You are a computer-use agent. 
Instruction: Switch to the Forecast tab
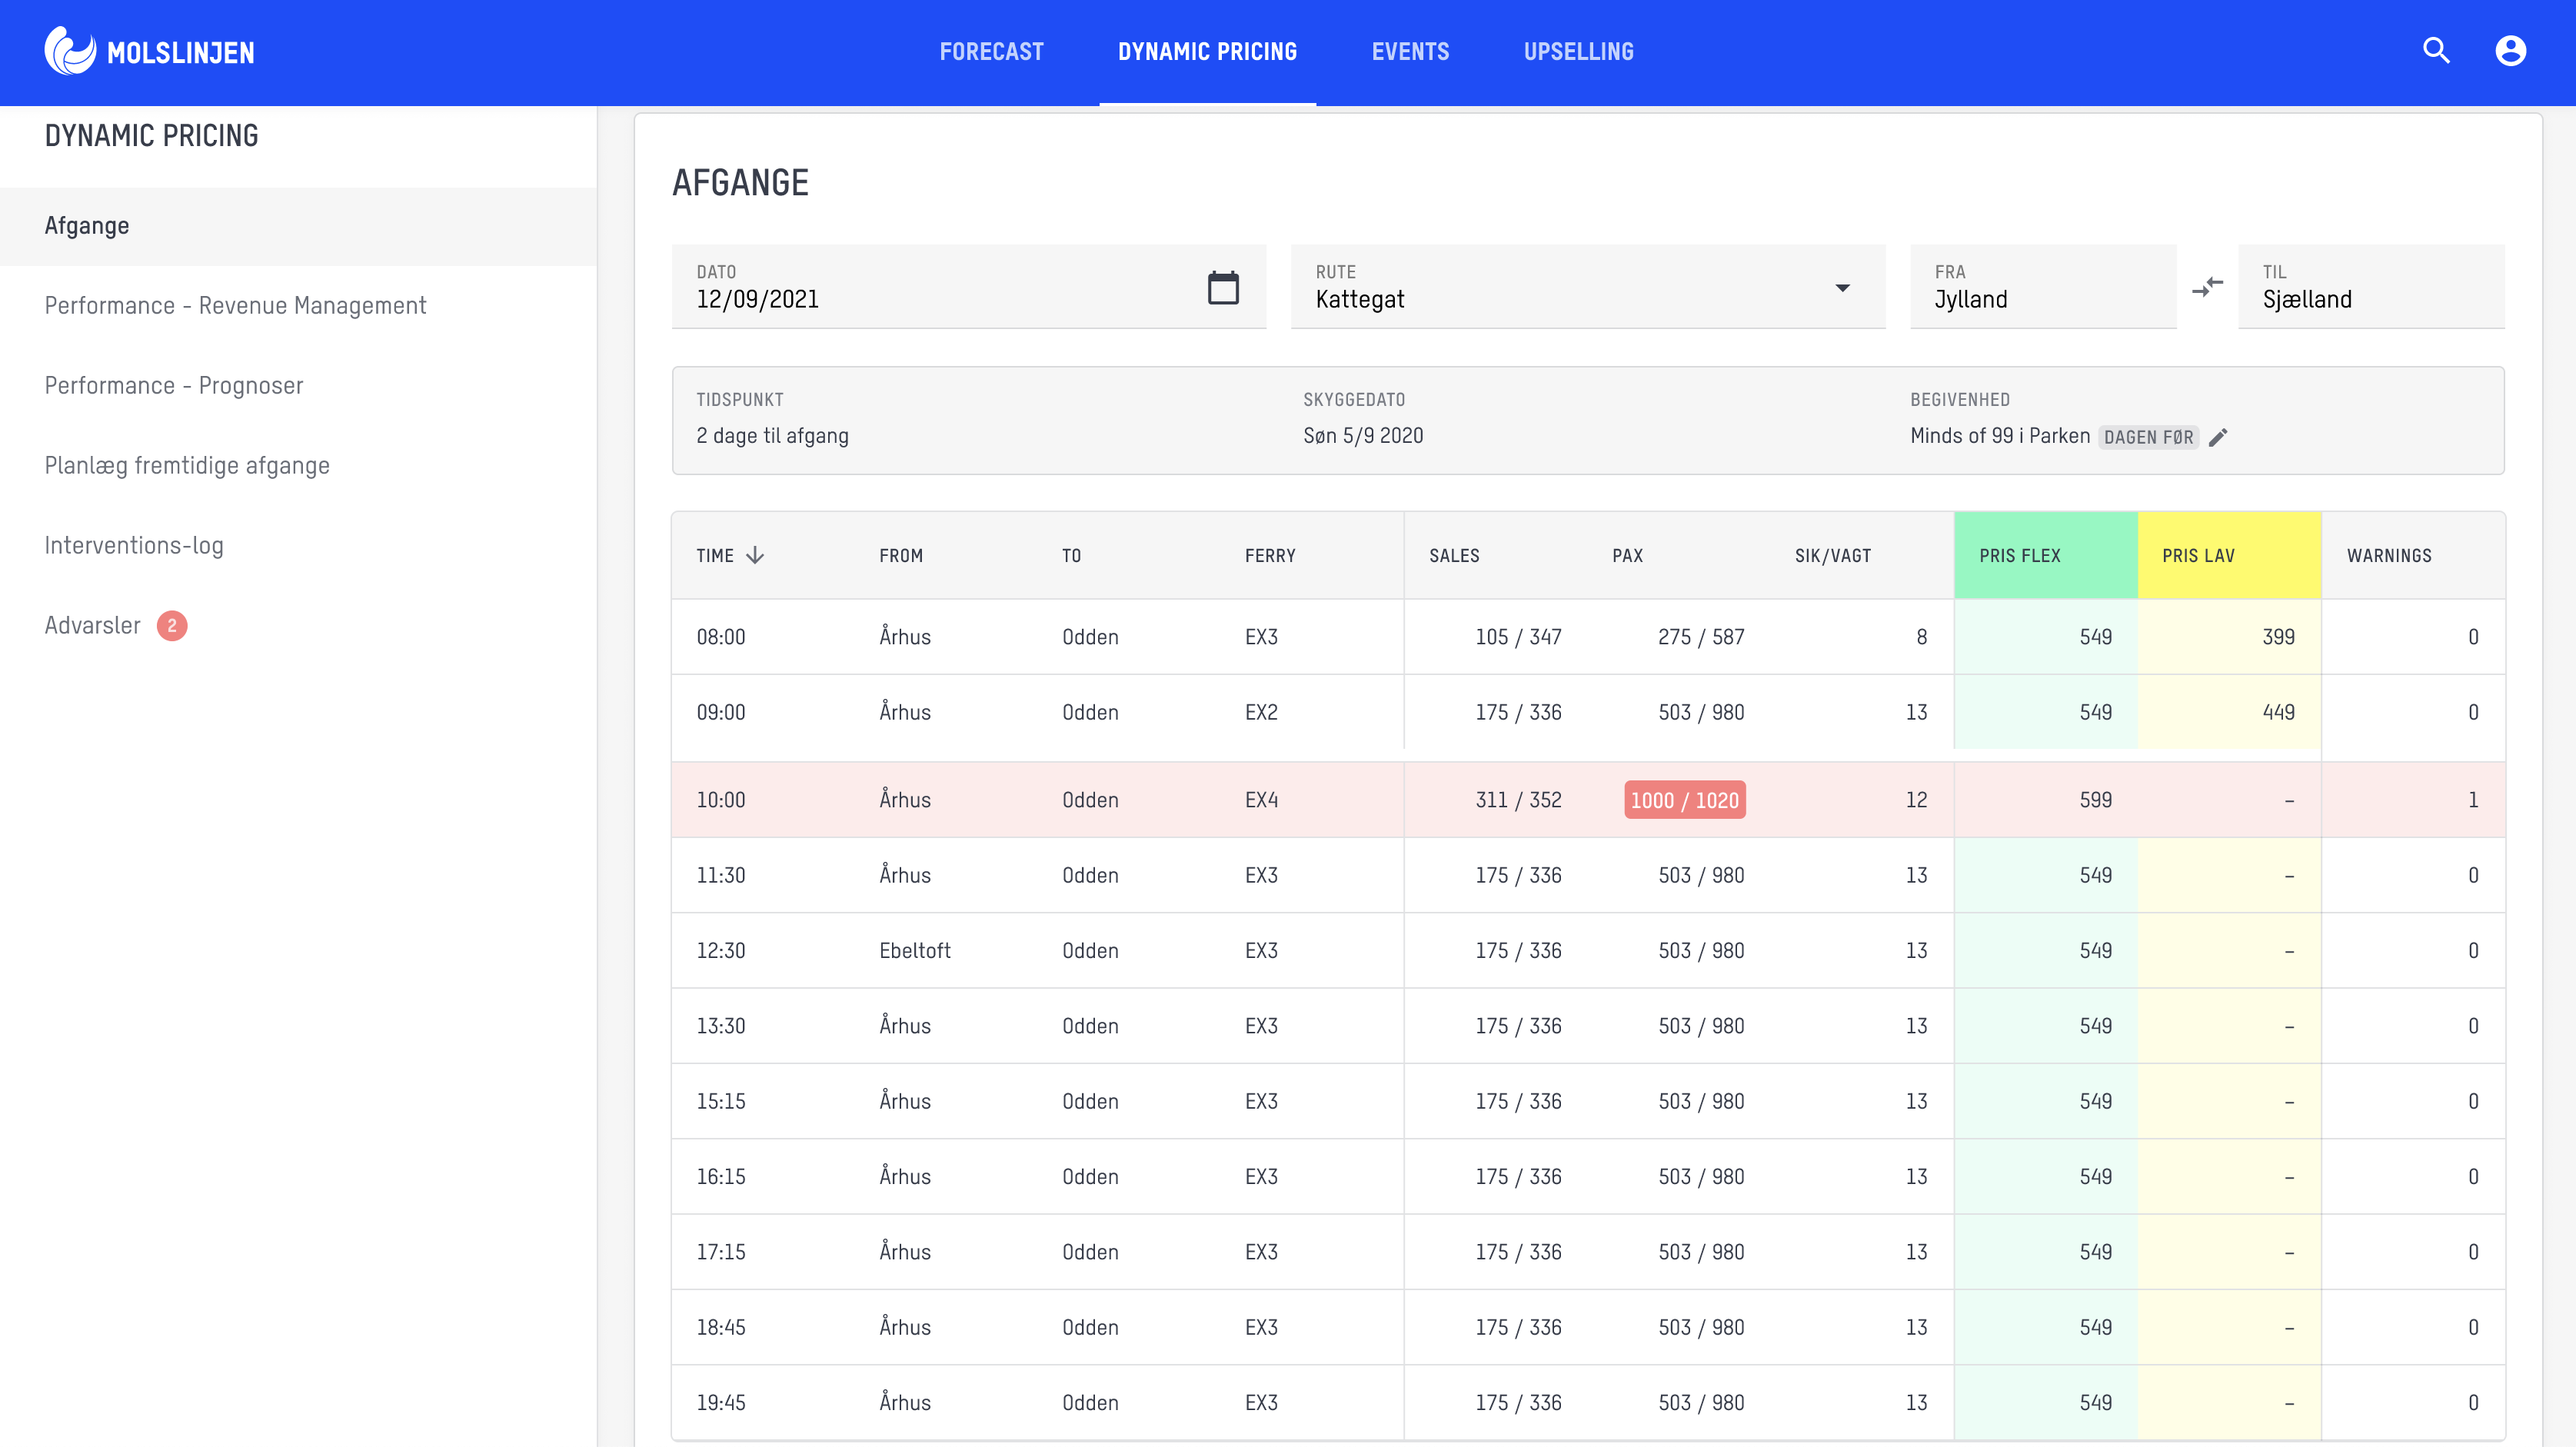pyautogui.click(x=991, y=51)
